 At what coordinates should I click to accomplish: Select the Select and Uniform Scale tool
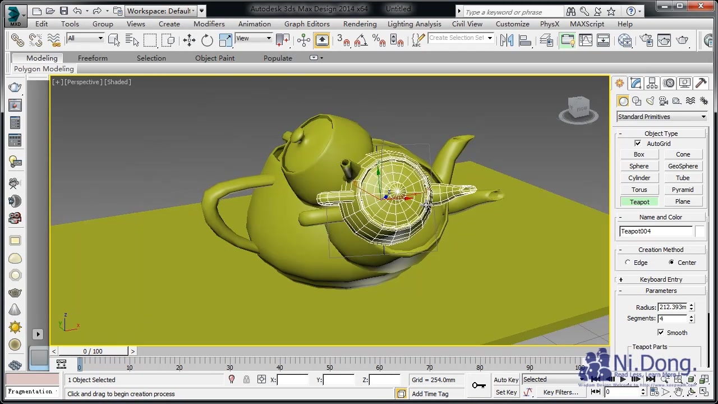225,40
